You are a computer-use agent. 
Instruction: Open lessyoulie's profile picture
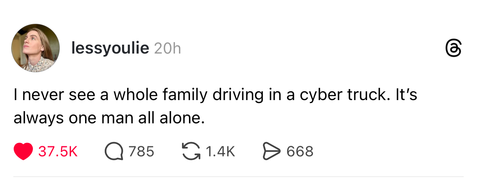pyautogui.click(x=35, y=48)
